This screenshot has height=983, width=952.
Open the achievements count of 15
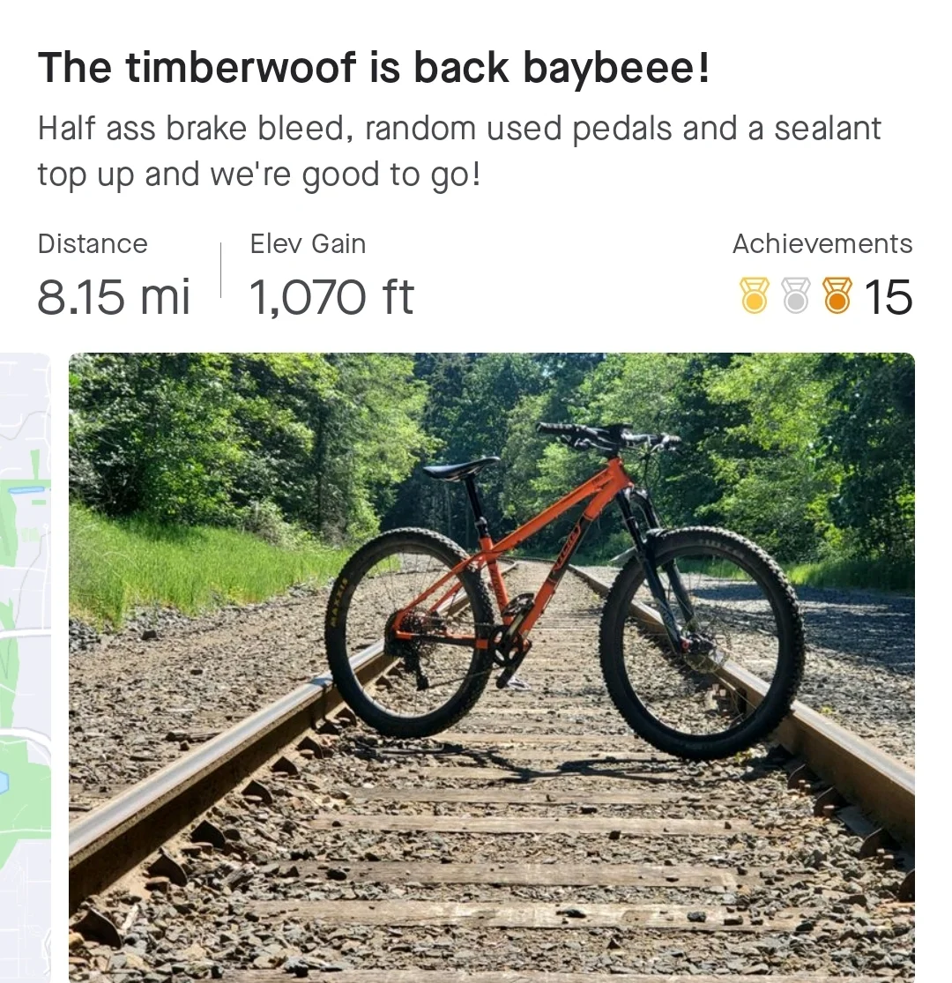(x=888, y=296)
